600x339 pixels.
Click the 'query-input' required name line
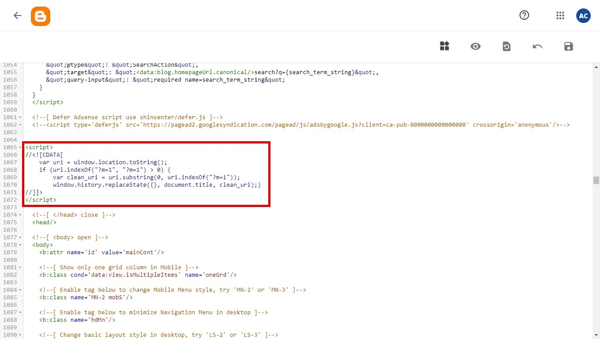[x=165, y=79]
